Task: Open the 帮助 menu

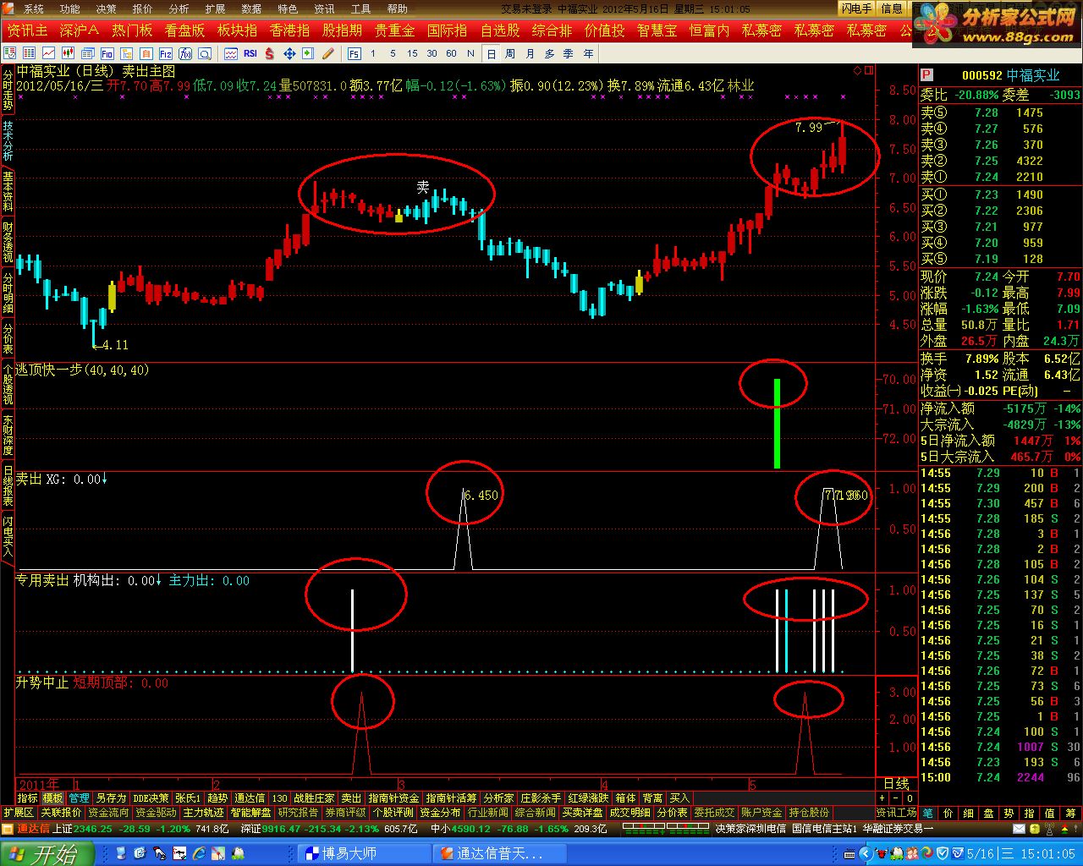Action: 397,9
